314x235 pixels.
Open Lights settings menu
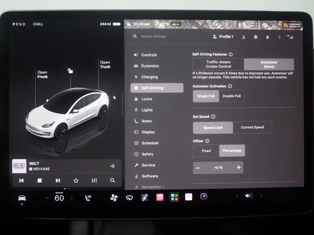pos(157,110)
